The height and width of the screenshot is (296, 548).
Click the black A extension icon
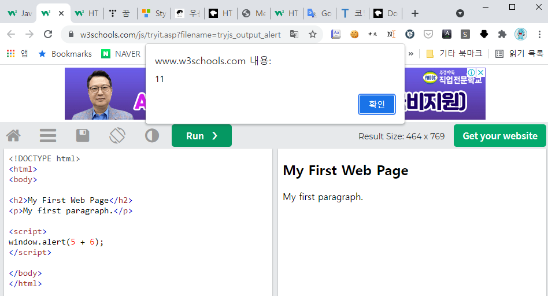tap(447, 34)
